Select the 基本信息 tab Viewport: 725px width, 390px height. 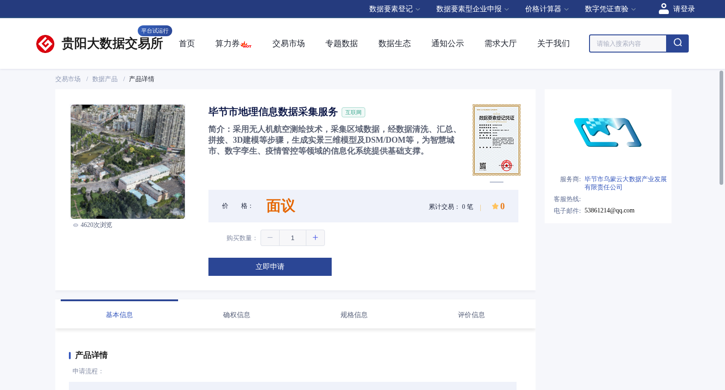click(x=119, y=315)
